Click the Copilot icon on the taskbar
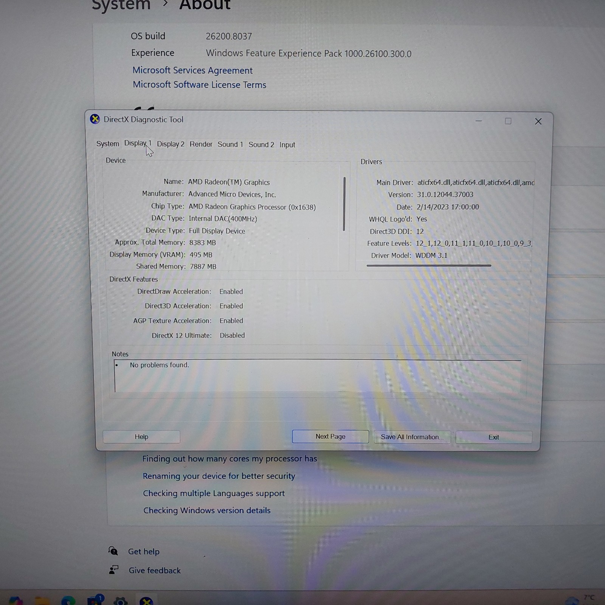Screen dimensions: 605x605 [16, 601]
